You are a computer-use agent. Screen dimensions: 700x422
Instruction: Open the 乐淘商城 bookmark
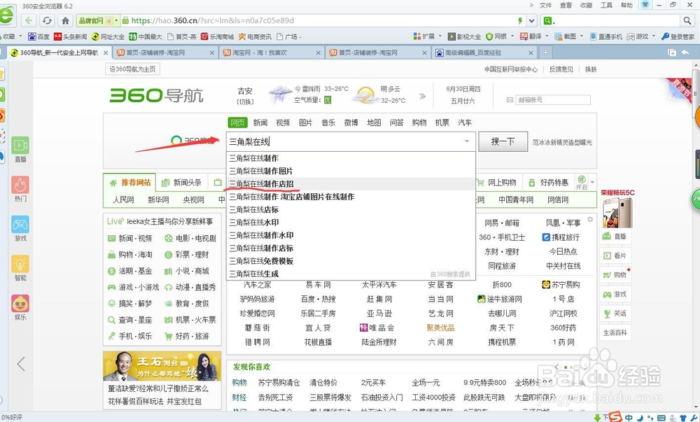[x=218, y=36]
